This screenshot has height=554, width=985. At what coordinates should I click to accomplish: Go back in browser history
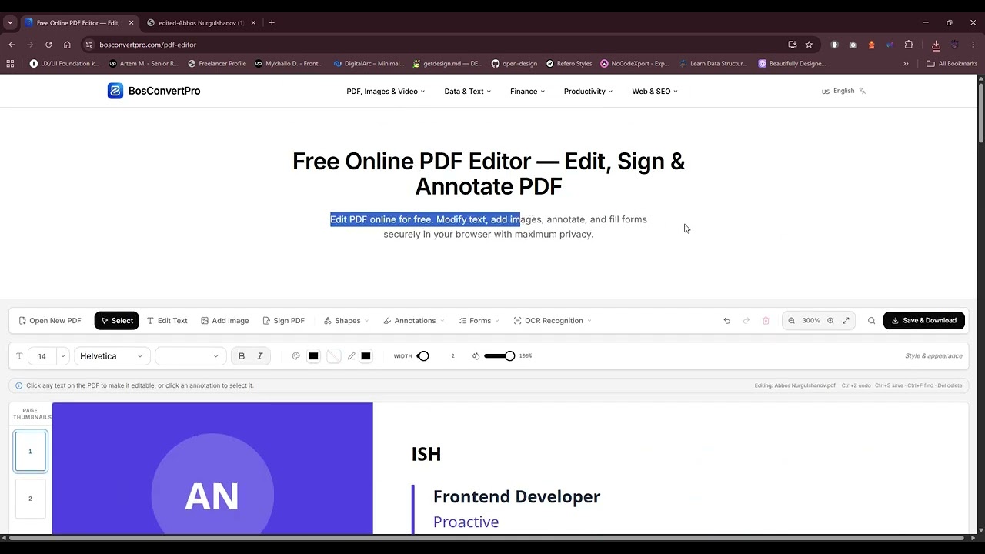pos(12,45)
